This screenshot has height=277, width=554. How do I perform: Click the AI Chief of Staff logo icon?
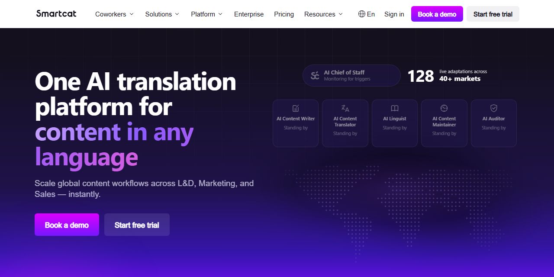[x=315, y=75]
